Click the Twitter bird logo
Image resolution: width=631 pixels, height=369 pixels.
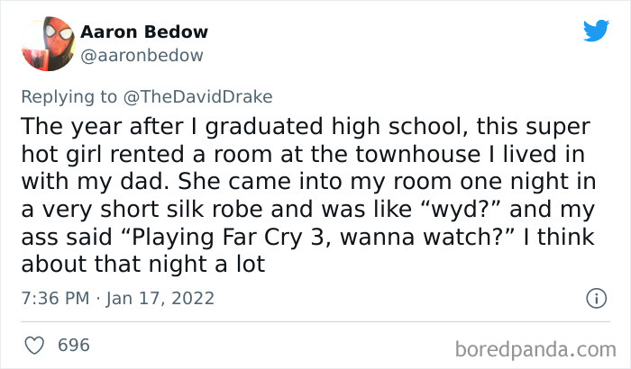click(x=596, y=31)
